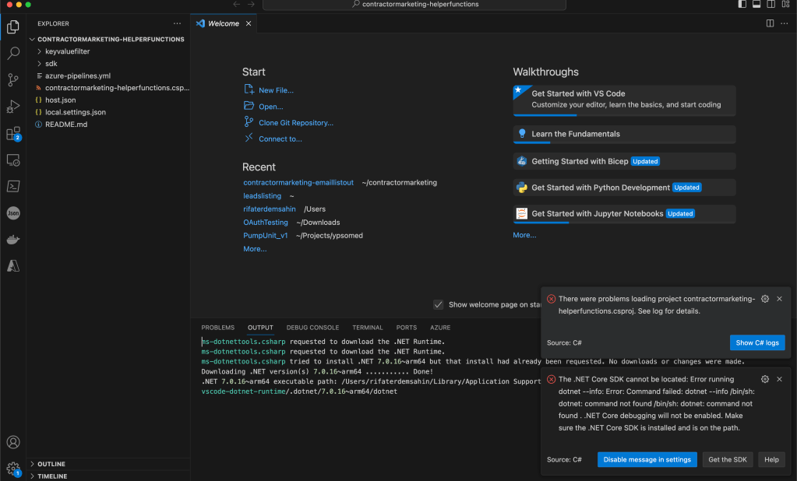Expand the OUTLINE section
The height and width of the screenshot is (481, 797).
[x=108, y=464]
